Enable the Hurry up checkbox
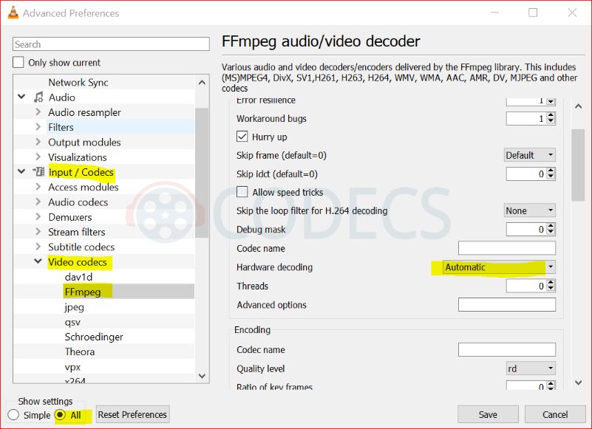Screen dimensions: 592x429 [x=242, y=137]
